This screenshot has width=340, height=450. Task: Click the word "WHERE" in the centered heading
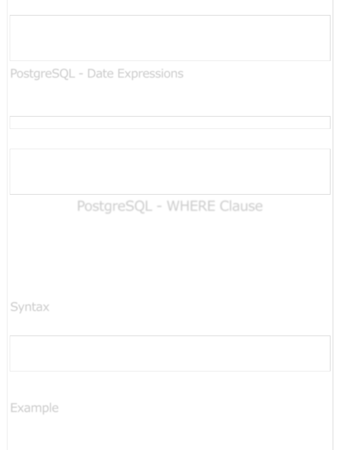point(191,206)
